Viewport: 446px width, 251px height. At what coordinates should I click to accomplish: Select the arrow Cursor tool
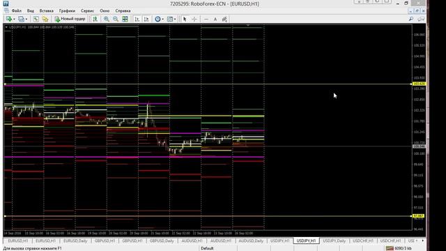185,19
